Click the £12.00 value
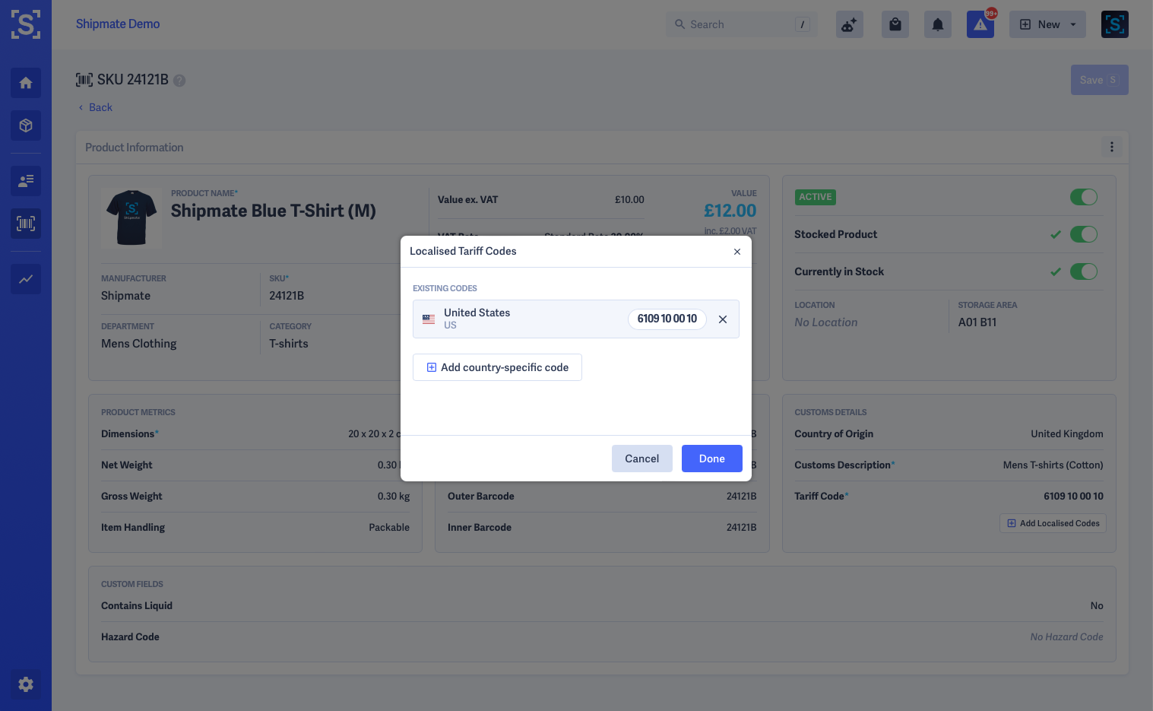The height and width of the screenshot is (711, 1153). [x=730, y=211]
